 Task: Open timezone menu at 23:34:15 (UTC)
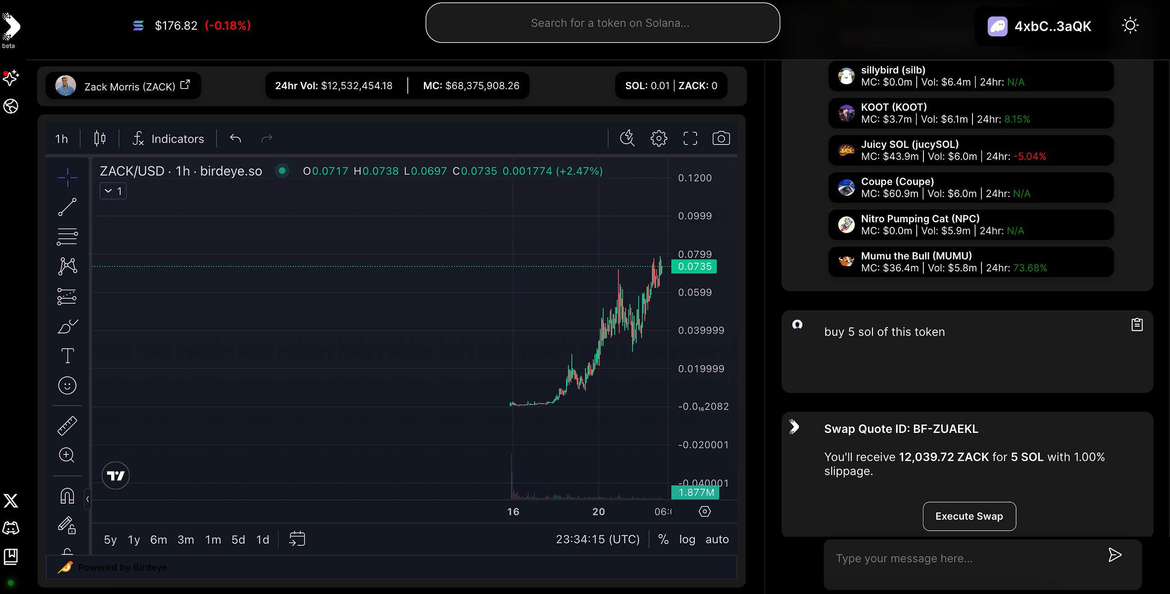tap(598, 540)
